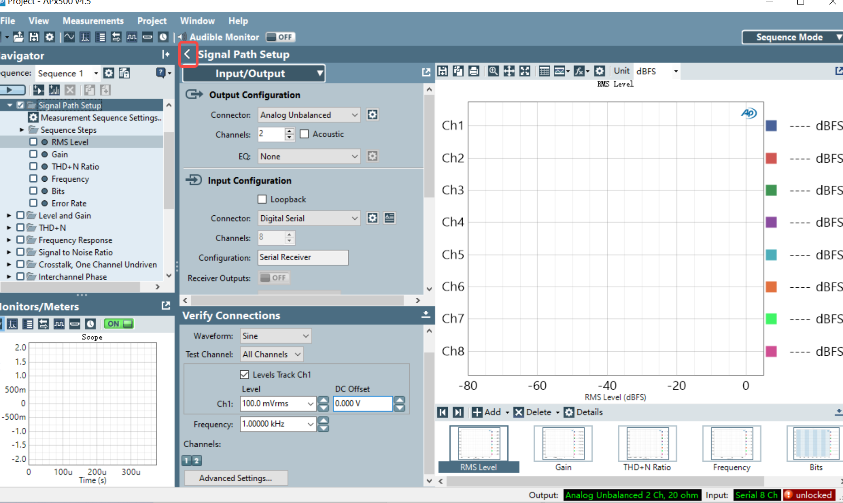
Task: Toggle the Receiver Outputs OFF switch
Action: pos(274,278)
